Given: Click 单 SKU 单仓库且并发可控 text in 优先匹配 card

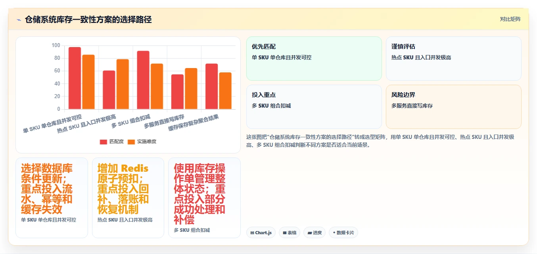Looking at the screenshot, I should [282, 57].
